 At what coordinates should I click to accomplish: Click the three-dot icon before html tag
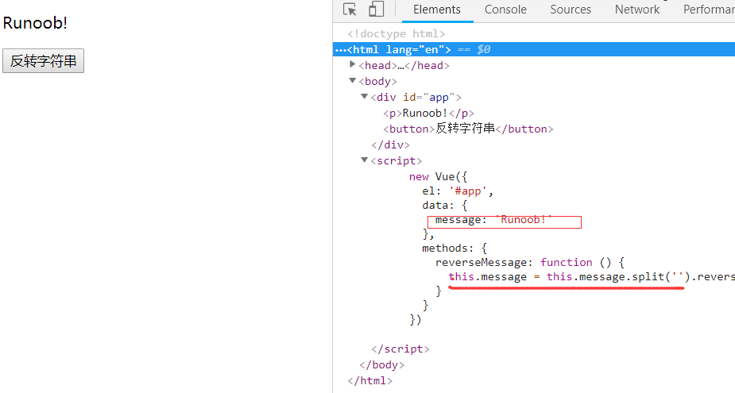pos(340,50)
